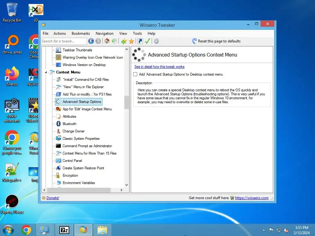Click the Action Center flag tray icon
Viewport: 315px width, 236px height.
[271, 230]
